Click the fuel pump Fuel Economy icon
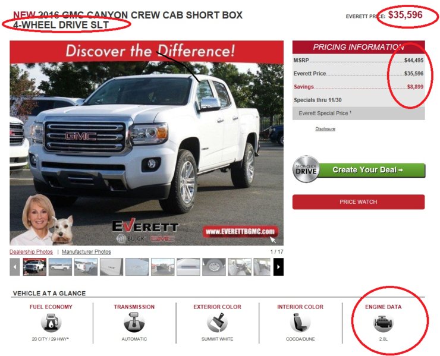The height and width of the screenshot is (356, 440). [51, 323]
